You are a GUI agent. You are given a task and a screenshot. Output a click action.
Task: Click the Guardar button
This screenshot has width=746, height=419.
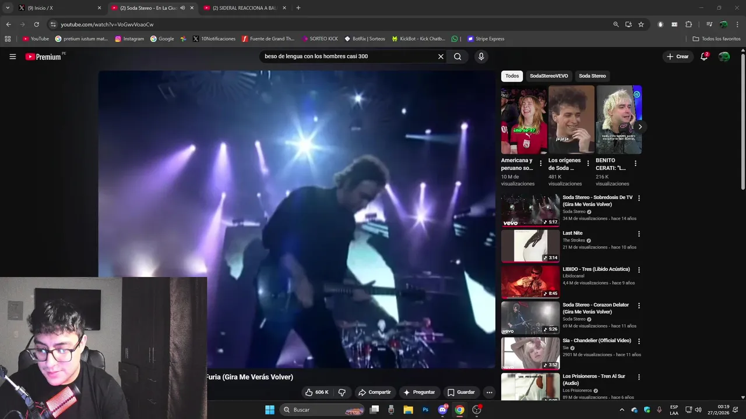click(461, 392)
